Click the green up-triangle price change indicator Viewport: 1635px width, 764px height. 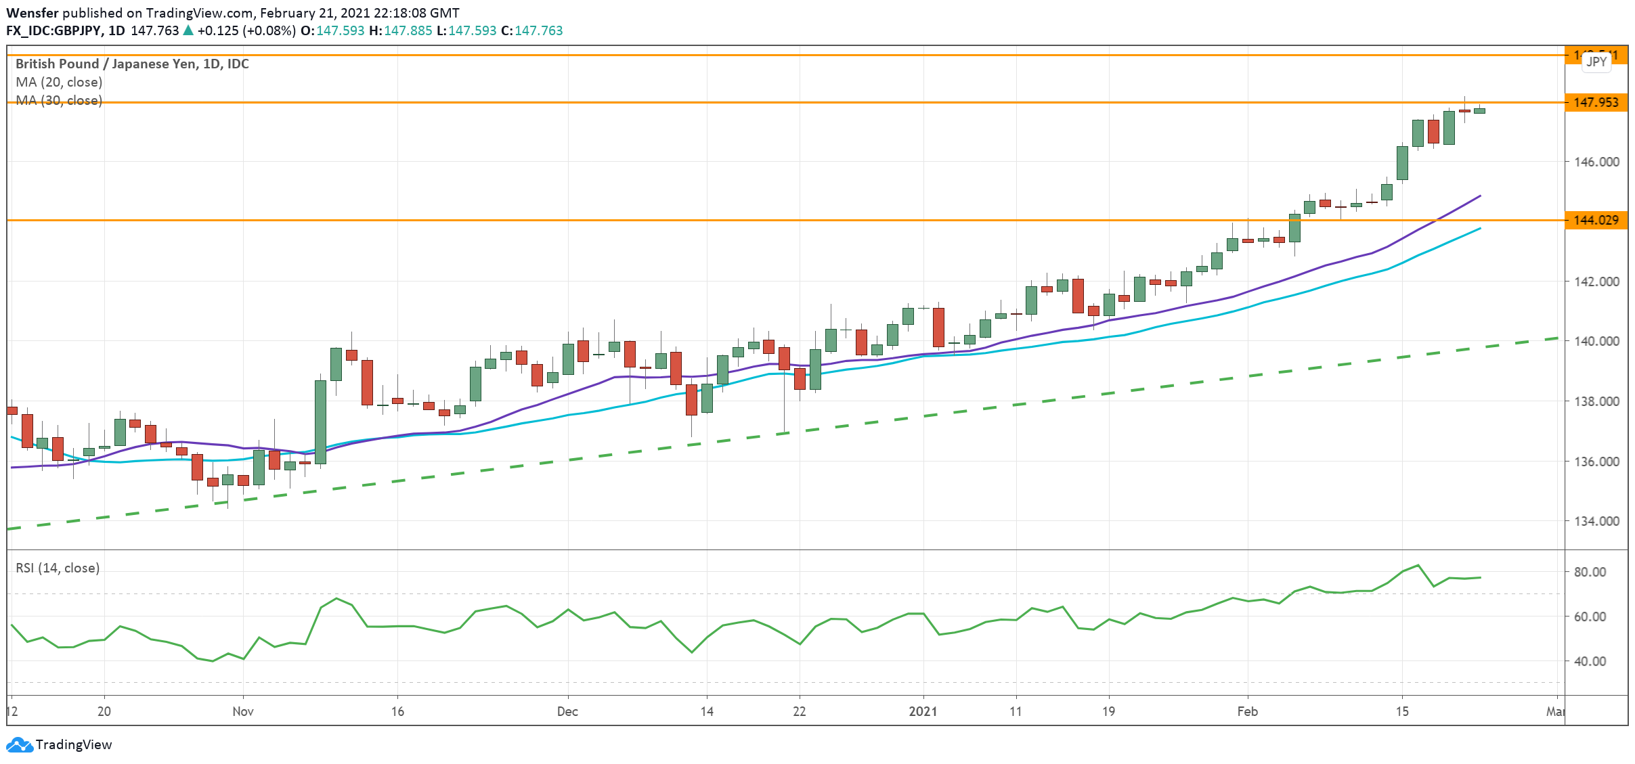pos(188,30)
